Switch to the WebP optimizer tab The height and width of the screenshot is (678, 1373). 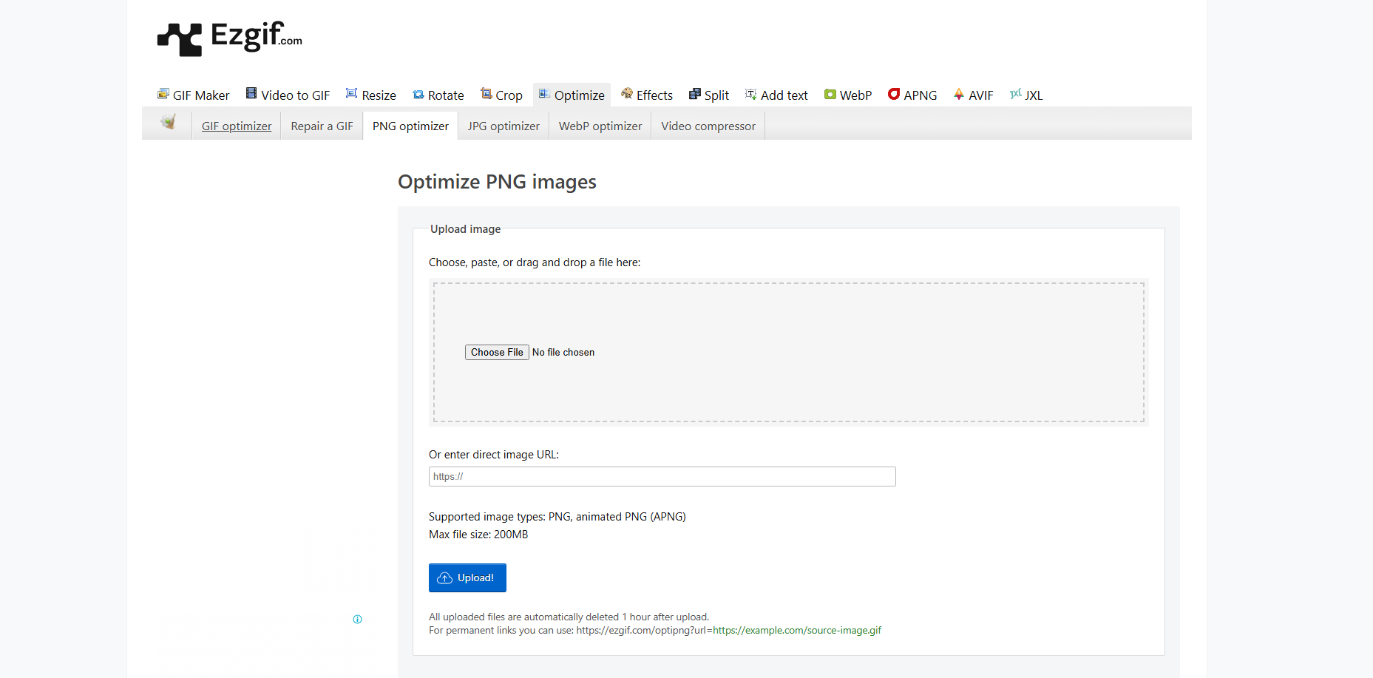click(x=600, y=126)
